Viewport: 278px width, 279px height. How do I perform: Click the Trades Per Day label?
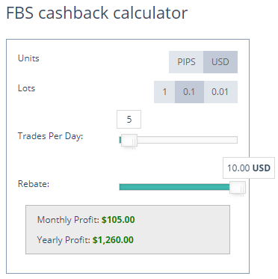tap(50, 136)
